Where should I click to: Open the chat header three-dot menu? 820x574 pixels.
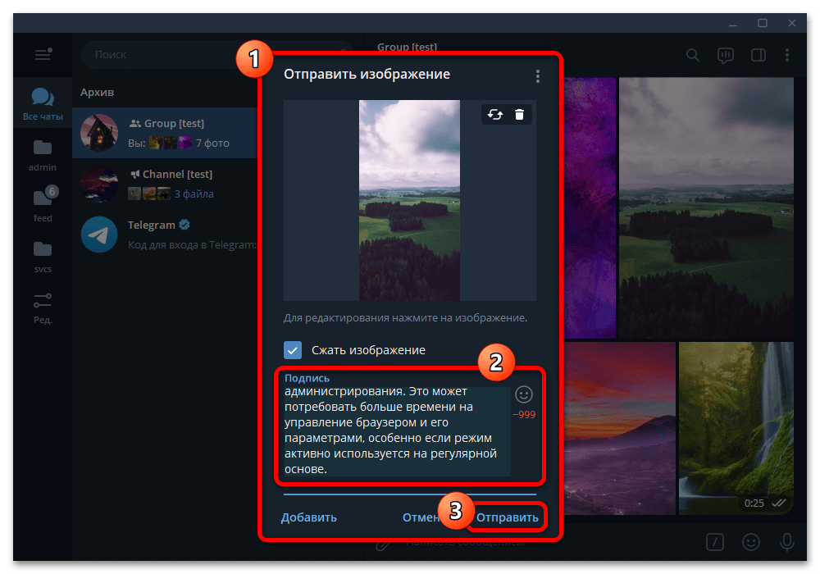[787, 55]
